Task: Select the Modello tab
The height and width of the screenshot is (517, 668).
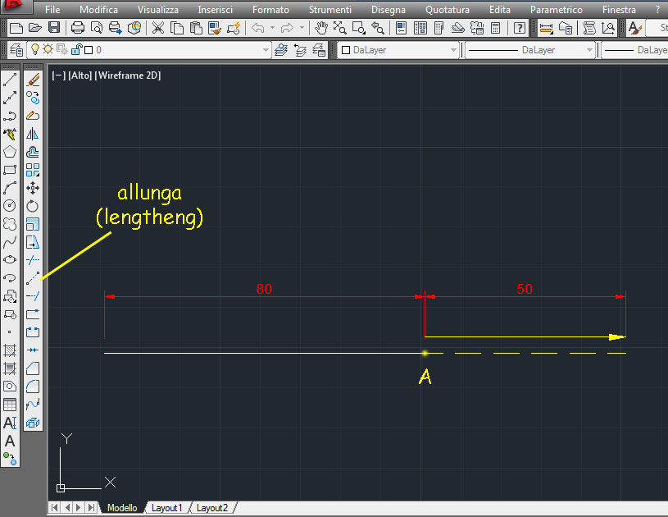Action: (122, 508)
